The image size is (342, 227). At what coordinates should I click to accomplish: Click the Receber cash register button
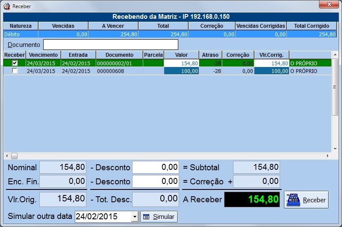pyautogui.click(x=306, y=200)
